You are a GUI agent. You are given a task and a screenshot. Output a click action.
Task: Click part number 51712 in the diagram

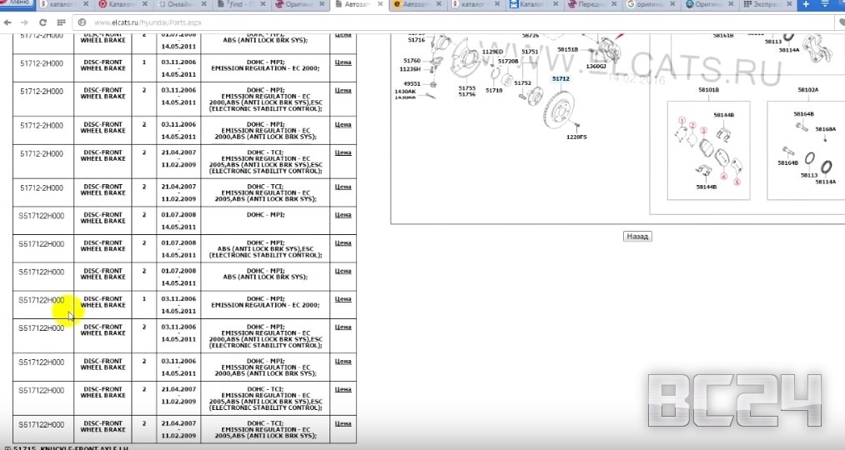tap(560, 79)
